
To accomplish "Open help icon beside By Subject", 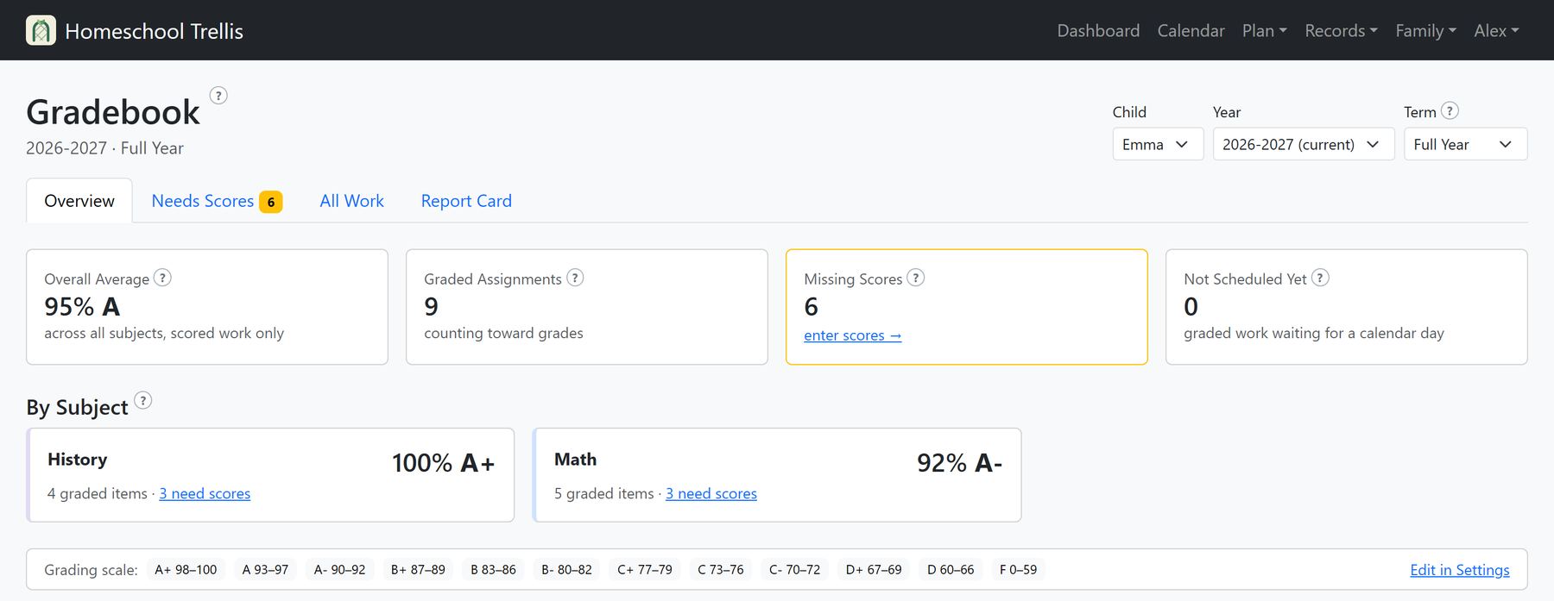I will 143,400.
